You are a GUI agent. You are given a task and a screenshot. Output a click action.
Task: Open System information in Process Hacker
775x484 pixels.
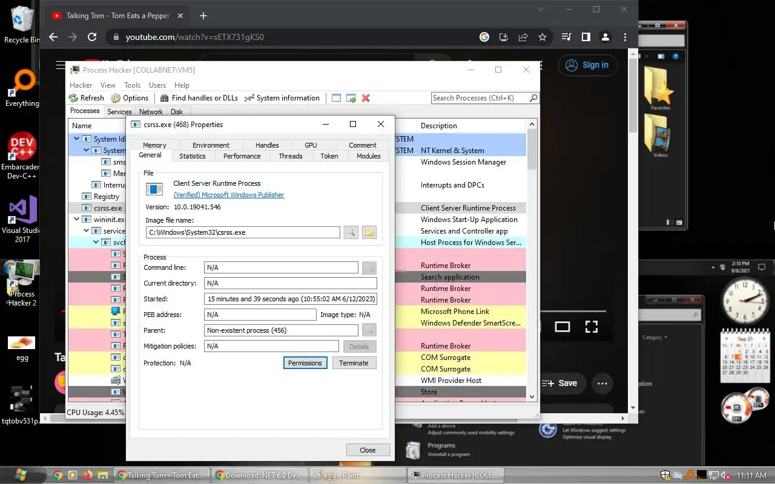[282, 98]
